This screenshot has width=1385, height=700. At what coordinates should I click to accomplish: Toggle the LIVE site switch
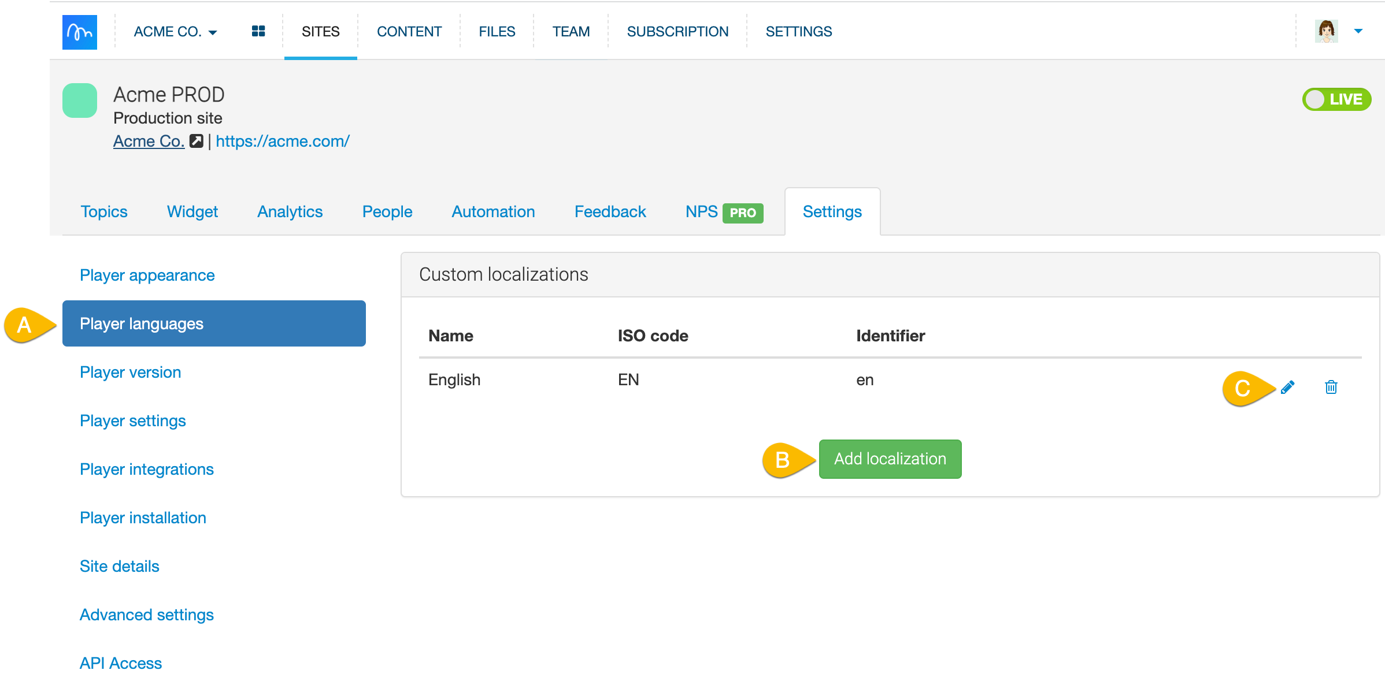pos(1336,99)
